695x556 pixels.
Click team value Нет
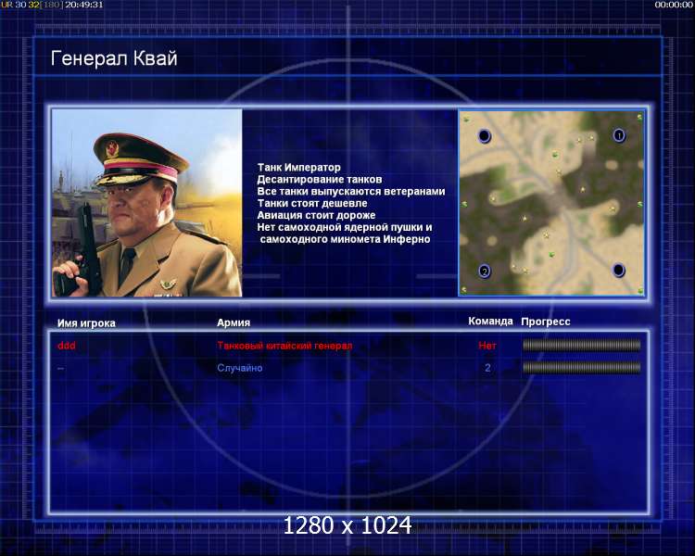[x=487, y=346]
